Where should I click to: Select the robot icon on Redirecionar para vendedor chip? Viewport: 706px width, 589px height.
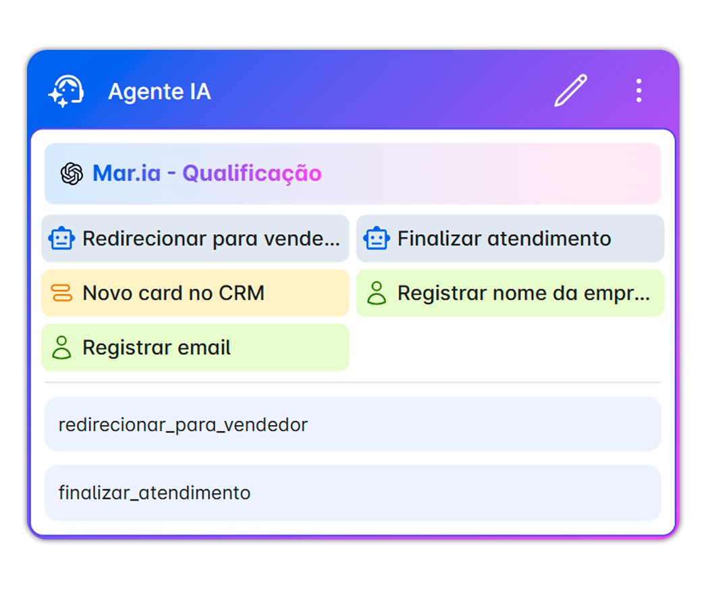tap(63, 238)
